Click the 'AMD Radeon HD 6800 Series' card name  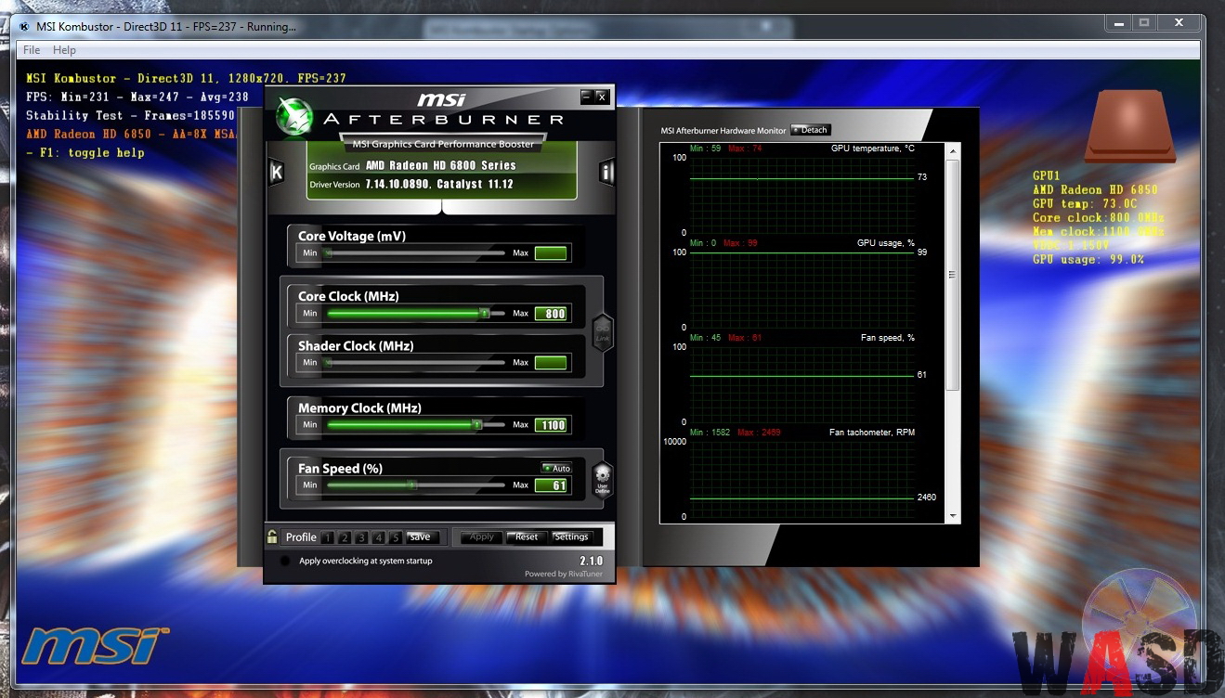(441, 165)
